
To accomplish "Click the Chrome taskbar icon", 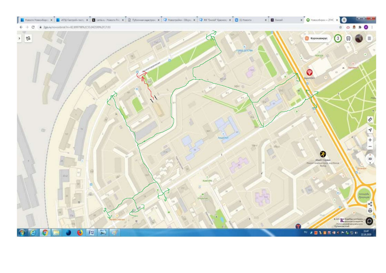I will [x=45, y=232].
